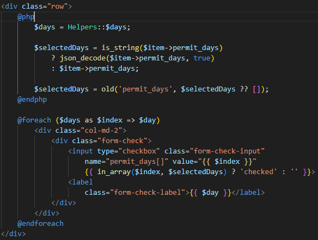This screenshot has height=240, width=318.
Task: Click the Helpers class name
Action: coord(82,27)
